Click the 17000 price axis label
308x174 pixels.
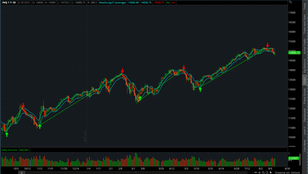(292, 13)
